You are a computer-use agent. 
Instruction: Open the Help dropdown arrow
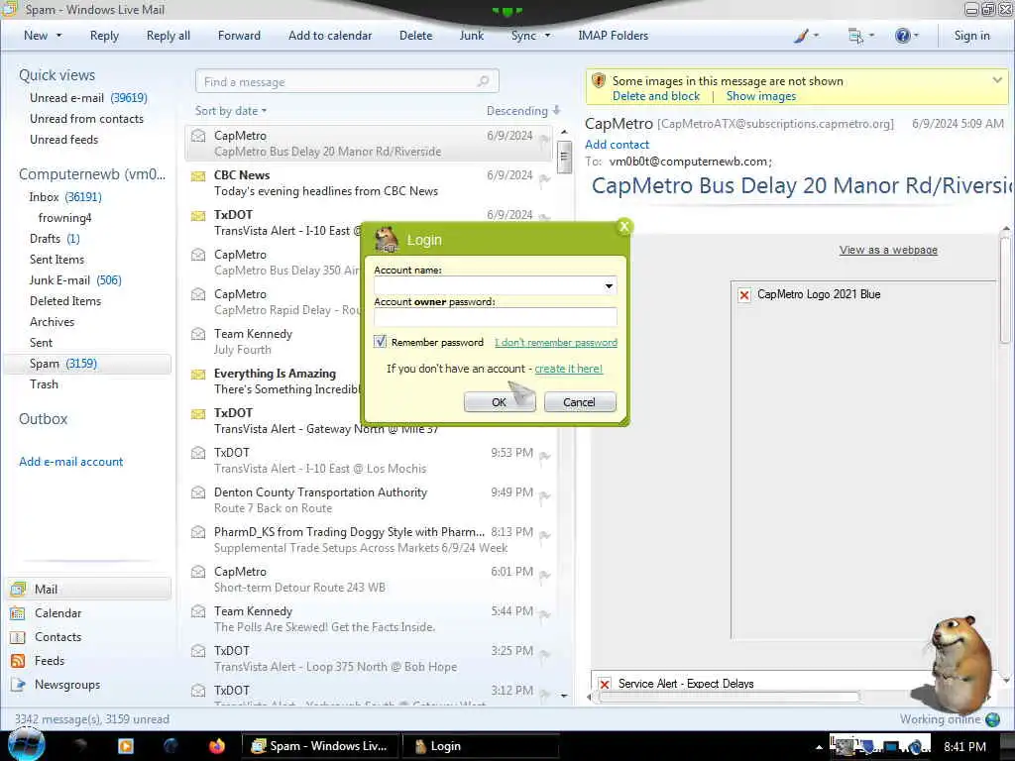[916, 36]
